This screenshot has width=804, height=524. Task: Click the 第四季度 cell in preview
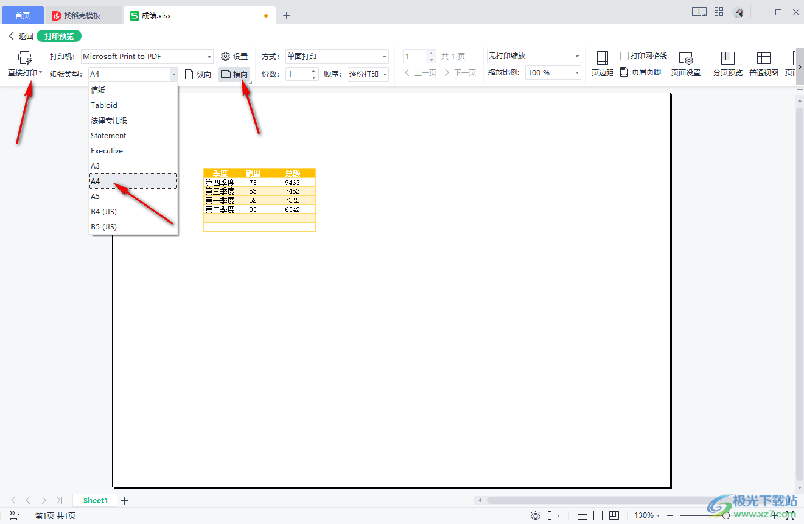220,183
